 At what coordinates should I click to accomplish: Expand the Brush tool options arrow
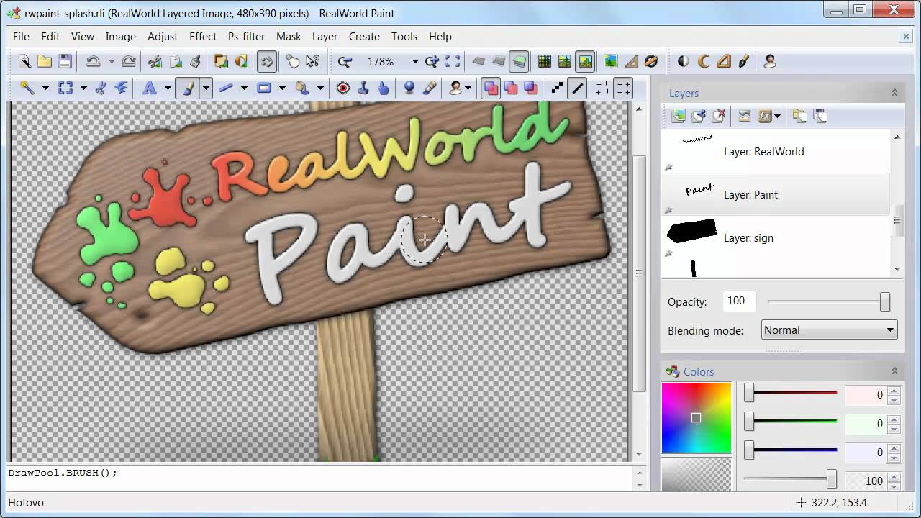[206, 88]
